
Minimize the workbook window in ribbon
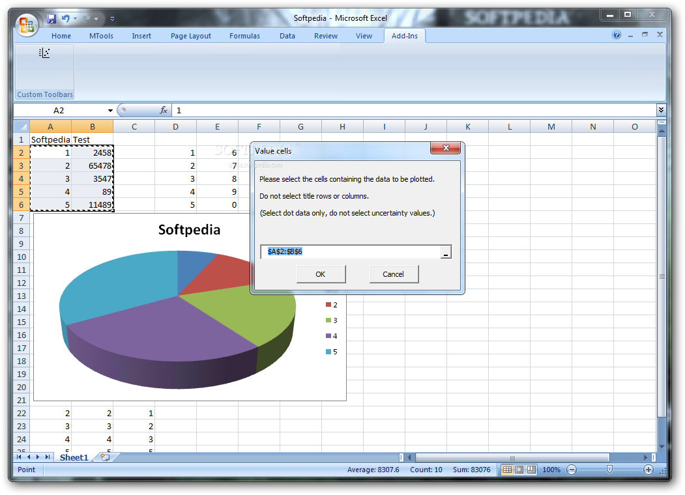pos(630,35)
